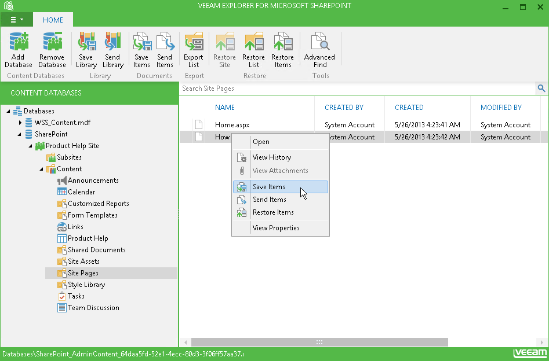The image size is (549, 361).
Task: Click the Announcements megaphone icon
Action: click(62, 181)
